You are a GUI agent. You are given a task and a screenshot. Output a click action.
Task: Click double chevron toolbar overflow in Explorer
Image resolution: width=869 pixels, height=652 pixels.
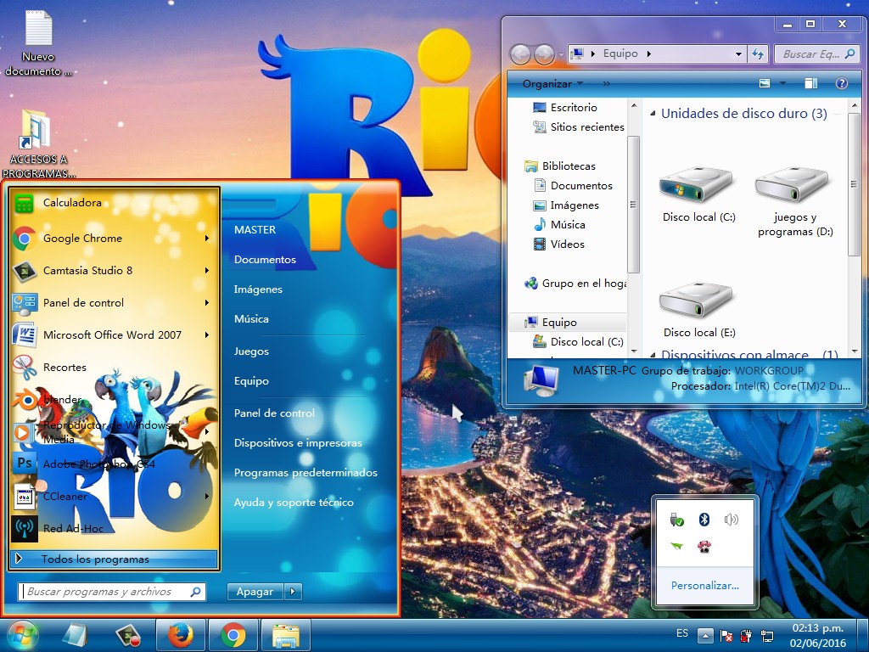606,84
